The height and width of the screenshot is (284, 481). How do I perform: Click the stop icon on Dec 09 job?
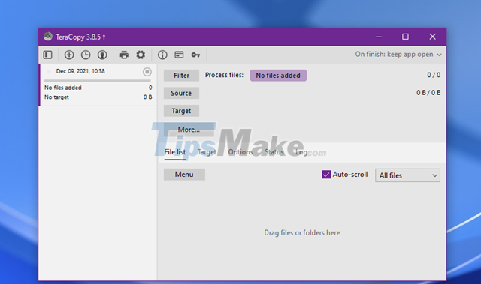pos(147,72)
